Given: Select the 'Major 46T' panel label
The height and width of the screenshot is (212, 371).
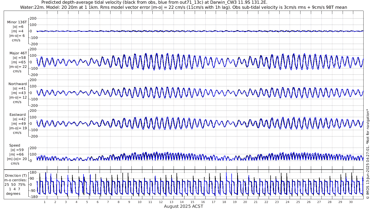Looking at the screenshot, I should (x=17, y=53).
